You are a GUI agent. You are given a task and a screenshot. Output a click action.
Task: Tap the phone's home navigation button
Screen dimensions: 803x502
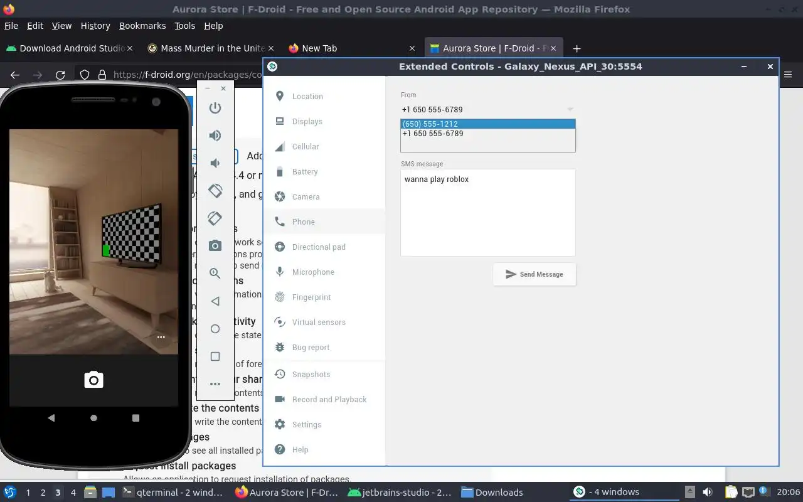click(x=93, y=418)
